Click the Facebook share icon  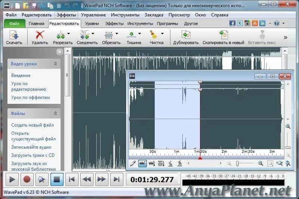click(232, 23)
